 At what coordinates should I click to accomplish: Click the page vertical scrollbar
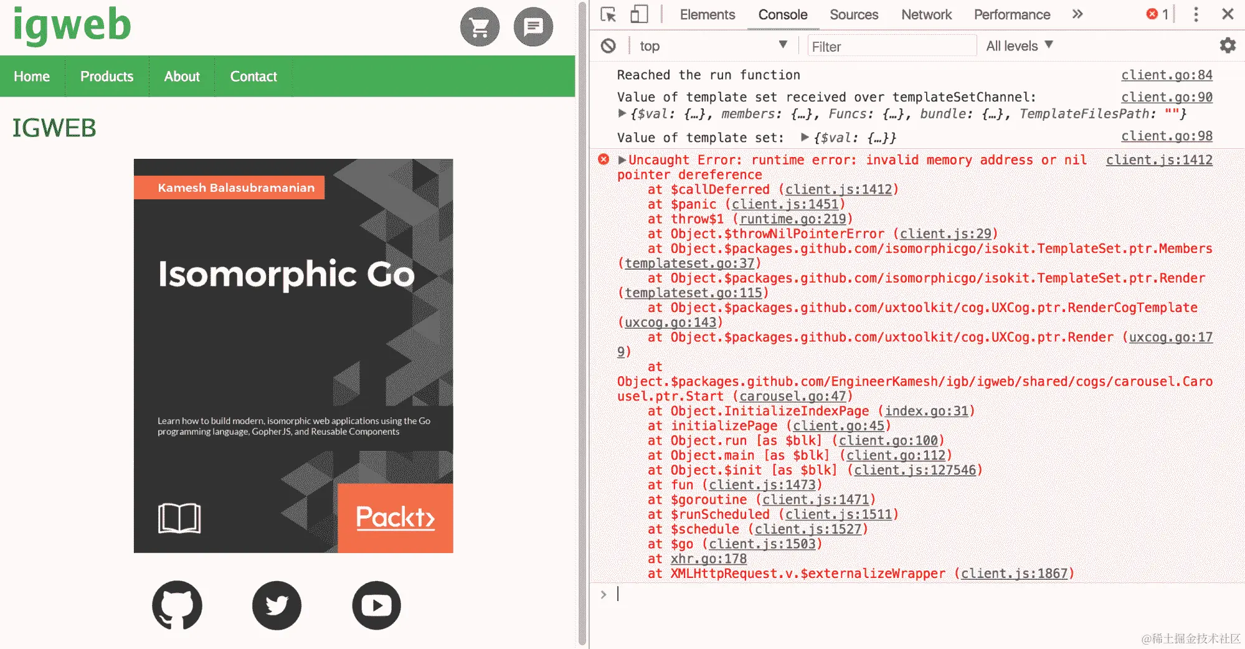tap(582, 324)
